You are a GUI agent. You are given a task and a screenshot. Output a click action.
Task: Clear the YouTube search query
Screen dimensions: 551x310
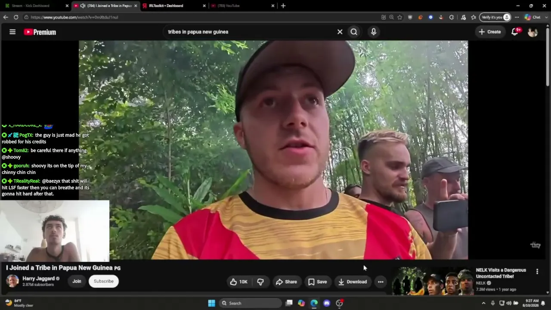coord(340,32)
